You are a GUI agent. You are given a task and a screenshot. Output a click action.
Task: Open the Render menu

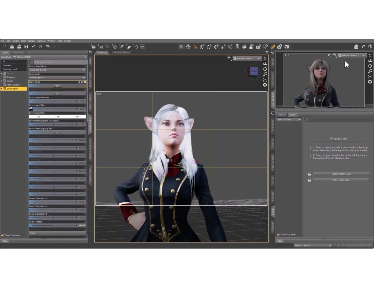(31, 41)
